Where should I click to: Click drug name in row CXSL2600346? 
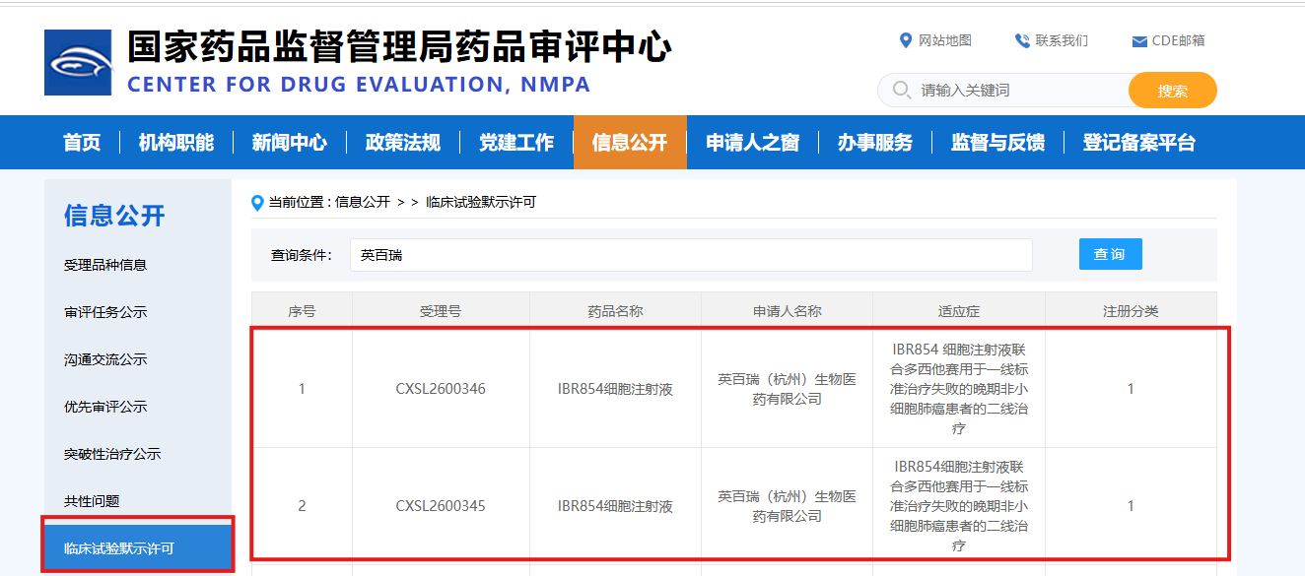[x=615, y=389]
